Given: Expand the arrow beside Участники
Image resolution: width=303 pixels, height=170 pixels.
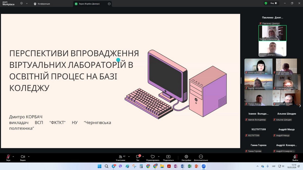Looking at the screenshot, I should 129,156.
